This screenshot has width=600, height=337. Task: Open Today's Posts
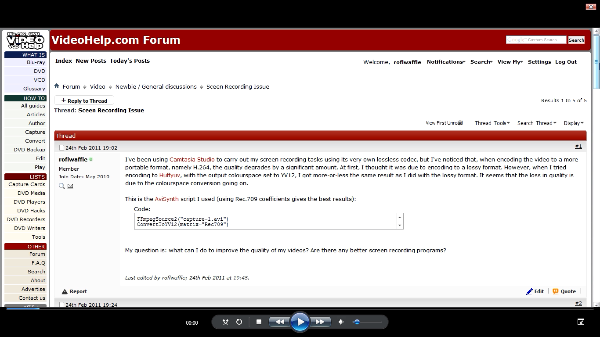(x=130, y=61)
